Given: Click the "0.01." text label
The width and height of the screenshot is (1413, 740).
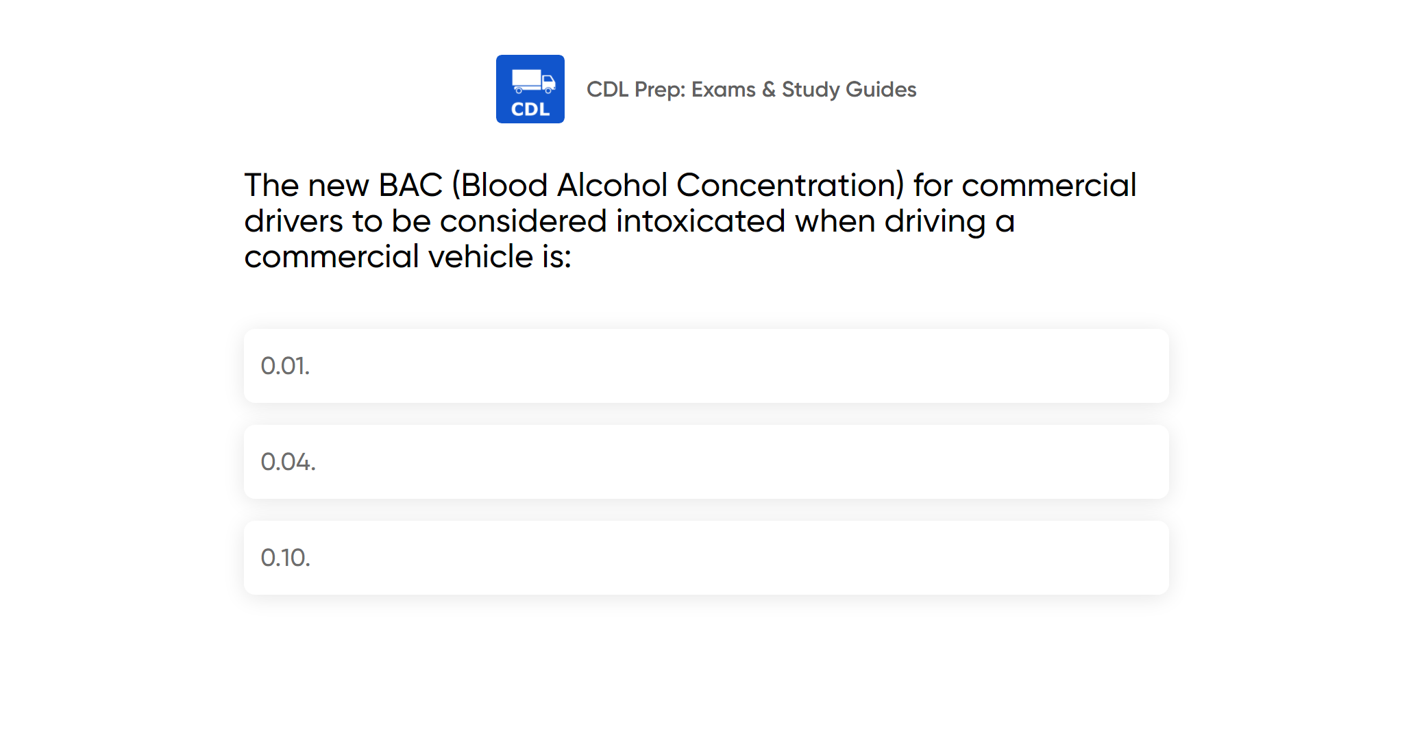Looking at the screenshot, I should click(285, 366).
